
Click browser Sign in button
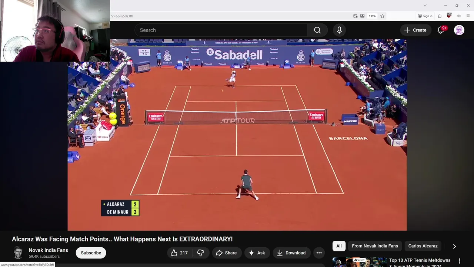click(x=425, y=16)
